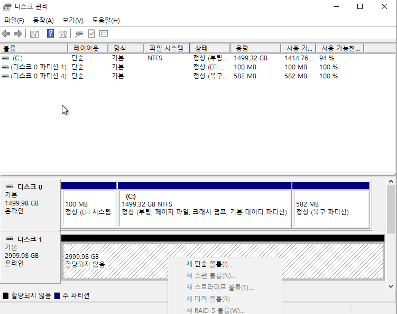Viewport: 397px width, 314px height.
Task: Close the Disk Management window
Action: point(384,6)
